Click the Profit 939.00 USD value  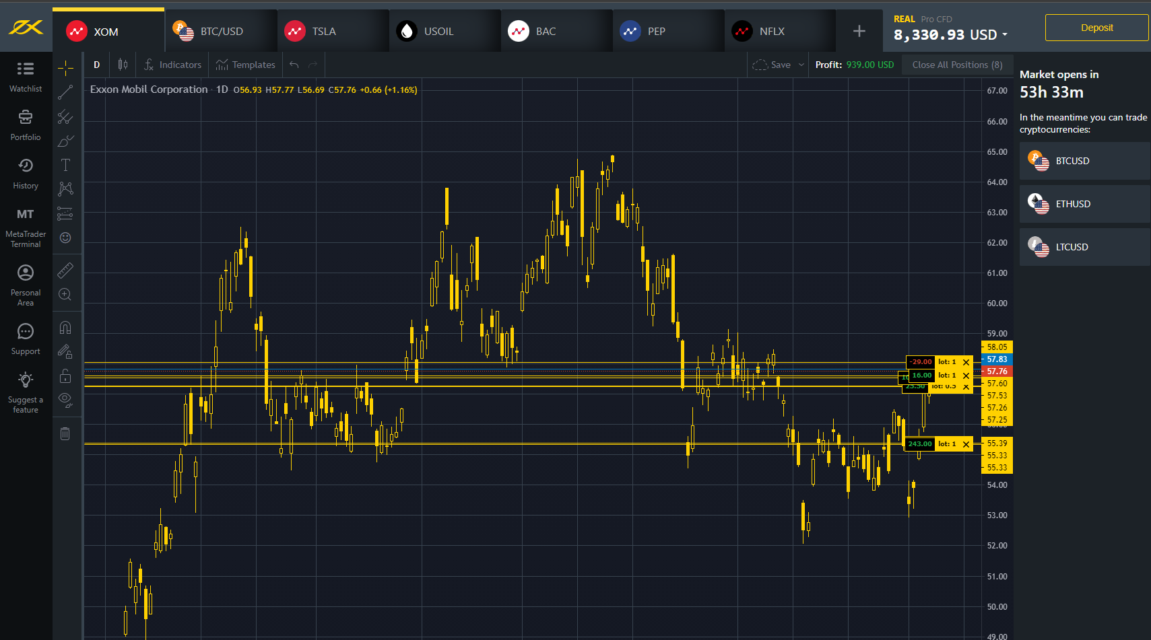click(x=870, y=65)
